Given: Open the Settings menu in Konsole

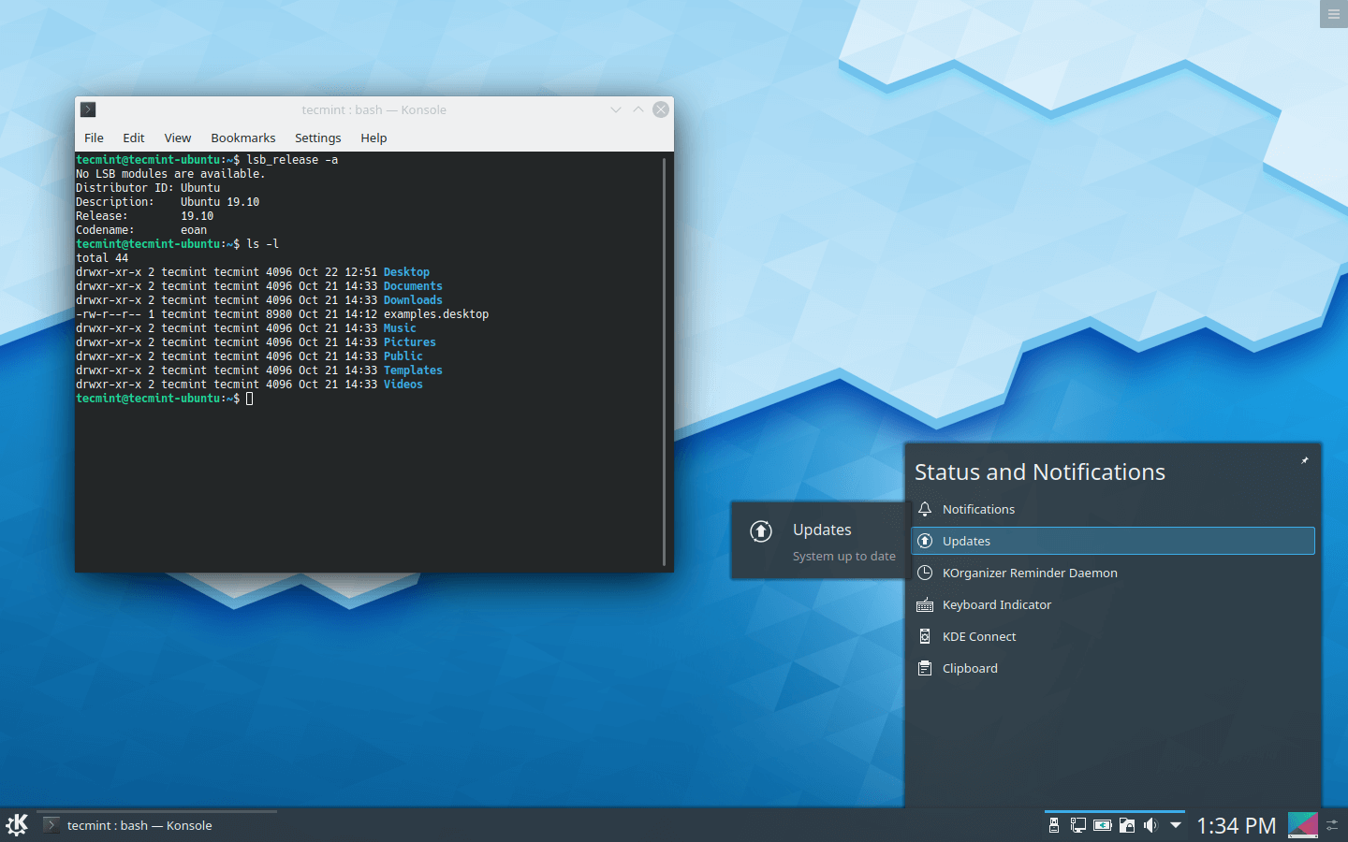Looking at the screenshot, I should click(x=317, y=138).
